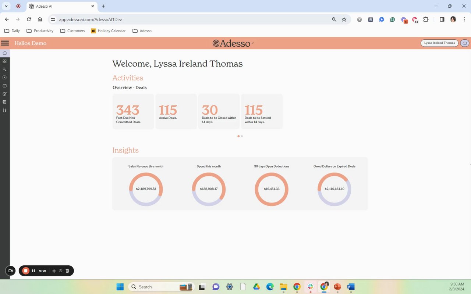Open the Daily bookmarks folder
Screen dimensions: 471x294
click(x=12, y=31)
